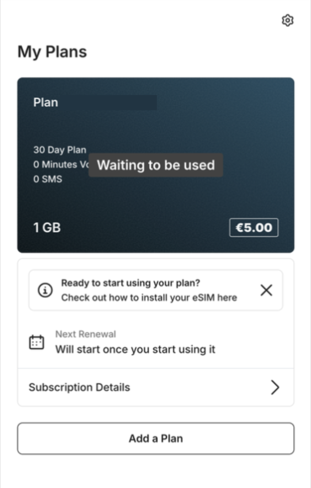Image resolution: width=311 pixels, height=488 pixels.
Task: Select the 30 Day Plan text
Action: click(60, 150)
